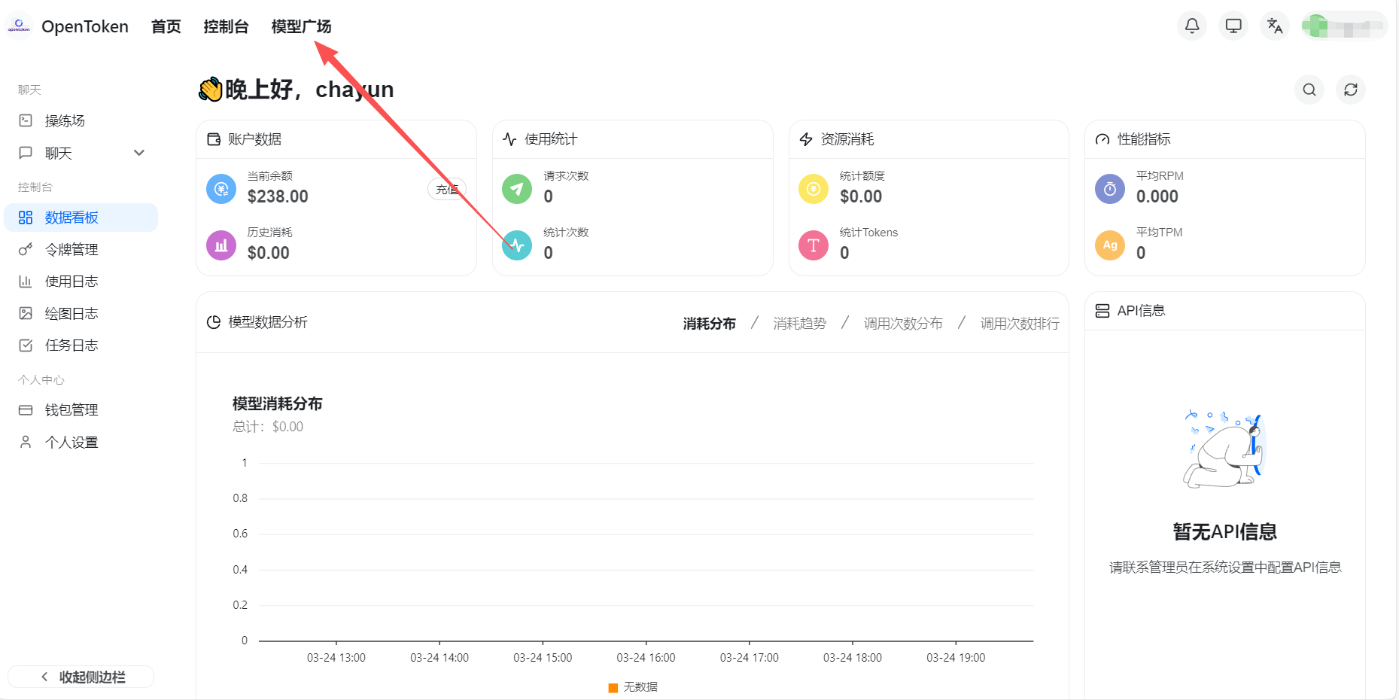Click the 统计次数 teal pulse icon

point(517,245)
